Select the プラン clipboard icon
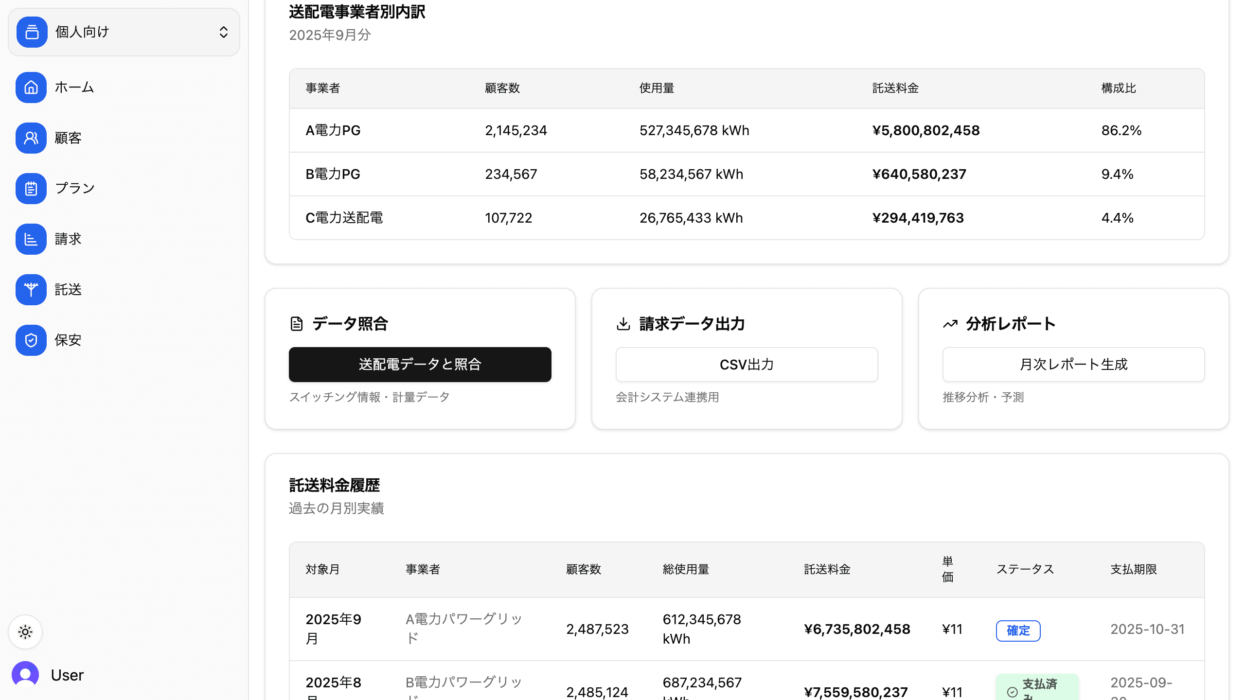The height and width of the screenshot is (700, 1245). (31, 189)
